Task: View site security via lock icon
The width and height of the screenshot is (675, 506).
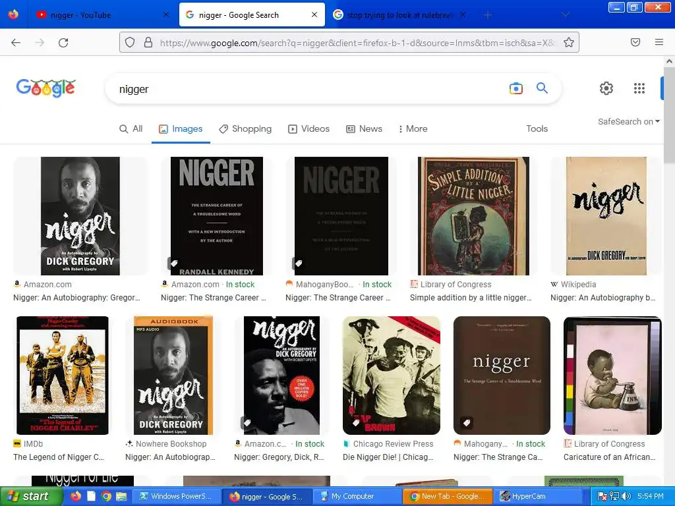Action: 148,42
